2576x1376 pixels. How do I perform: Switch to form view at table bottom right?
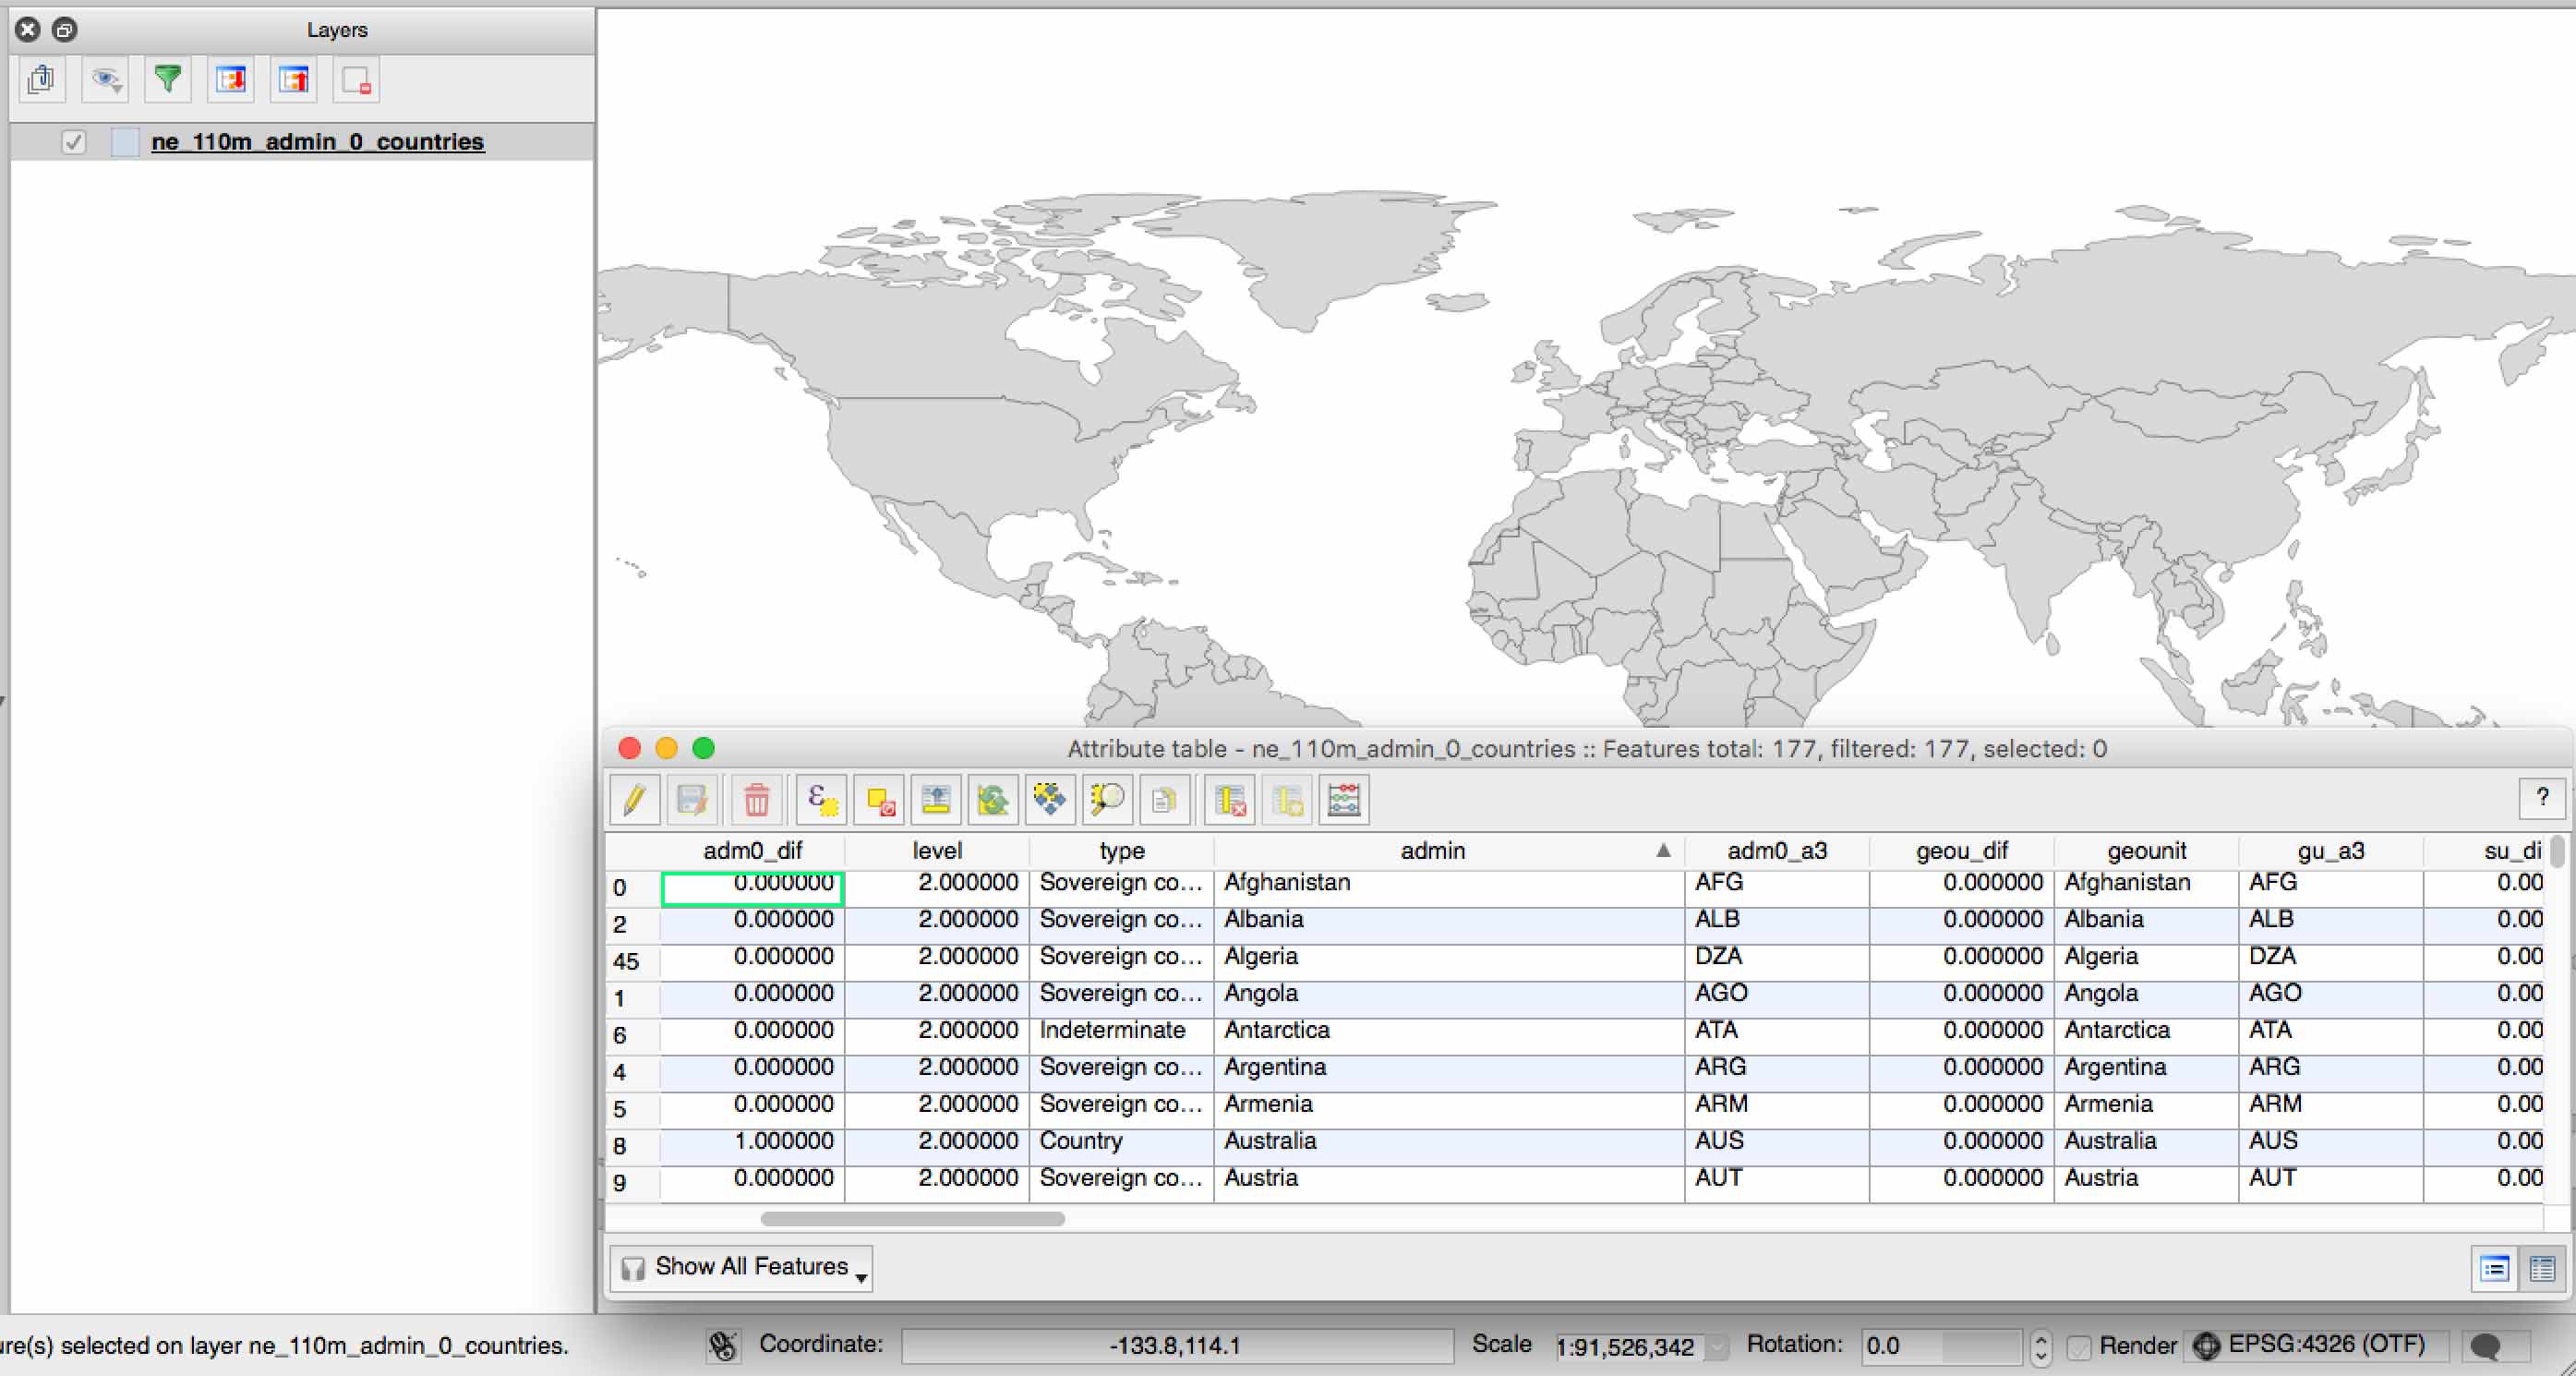[x=2495, y=1269]
